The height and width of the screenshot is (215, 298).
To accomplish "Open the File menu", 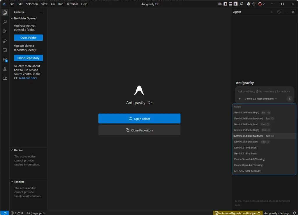I will coord(12,4).
